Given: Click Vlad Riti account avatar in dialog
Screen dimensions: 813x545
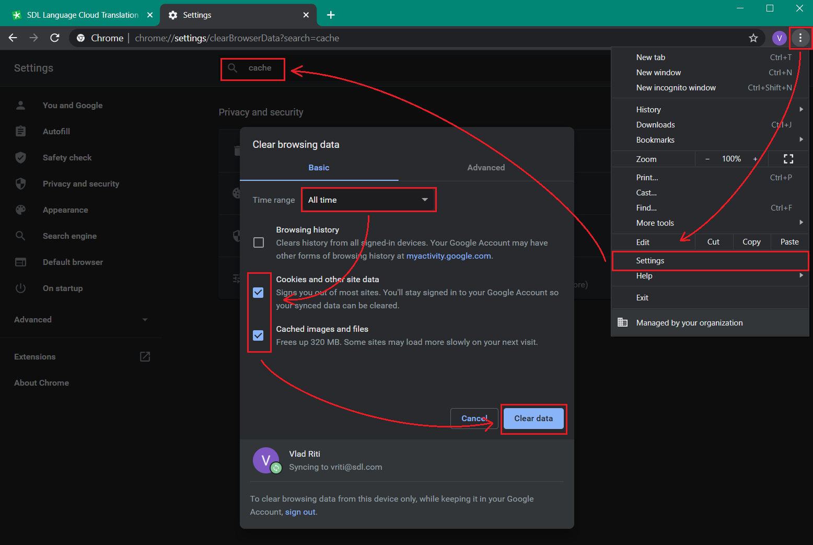Looking at the screenshot, I should click(266, 460).
